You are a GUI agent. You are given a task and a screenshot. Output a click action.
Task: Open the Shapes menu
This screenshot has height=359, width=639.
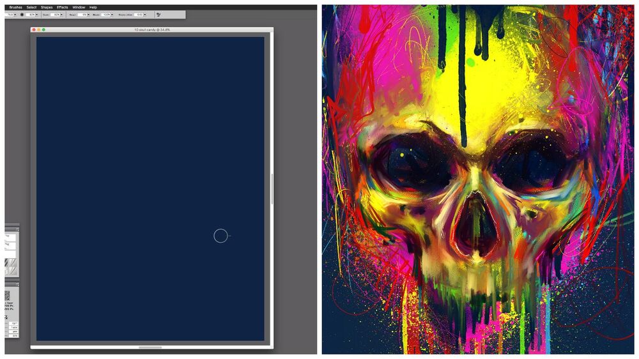pos(47,7)
